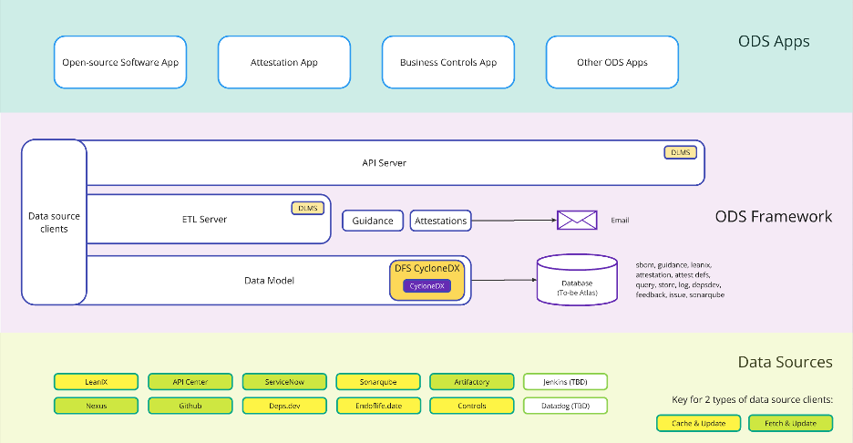
Task: Select the Data source clients block
Action: [54, 222]
